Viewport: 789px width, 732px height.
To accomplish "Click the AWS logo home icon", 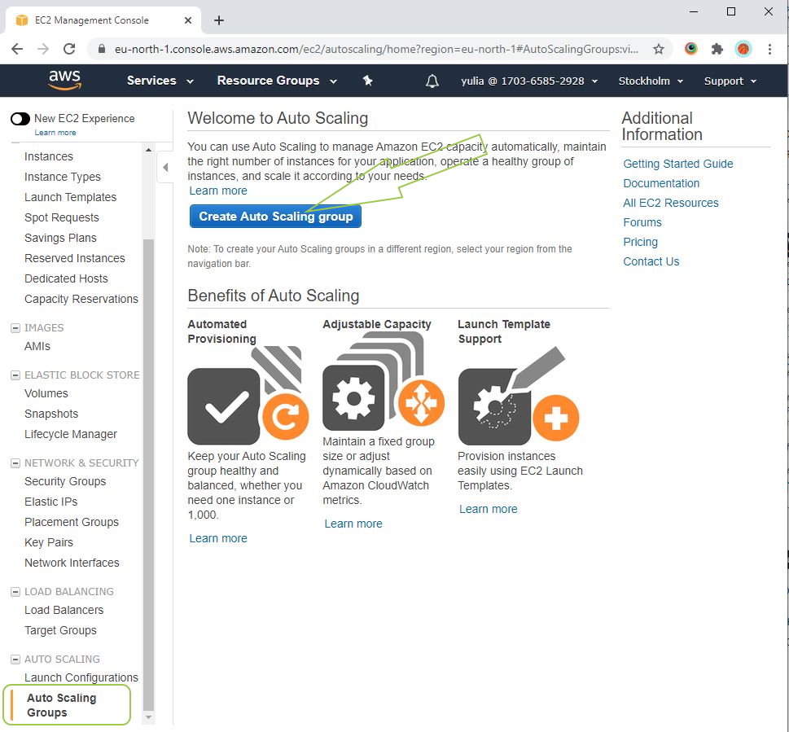I will point(64,80).
